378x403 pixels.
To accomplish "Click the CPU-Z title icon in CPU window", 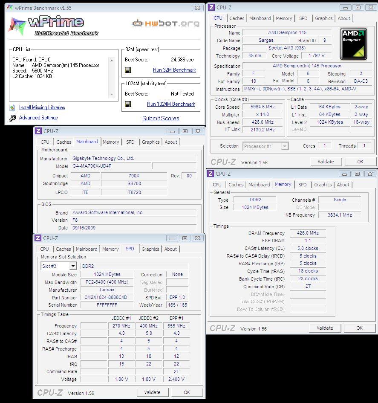I will click(x=211, y=7).
